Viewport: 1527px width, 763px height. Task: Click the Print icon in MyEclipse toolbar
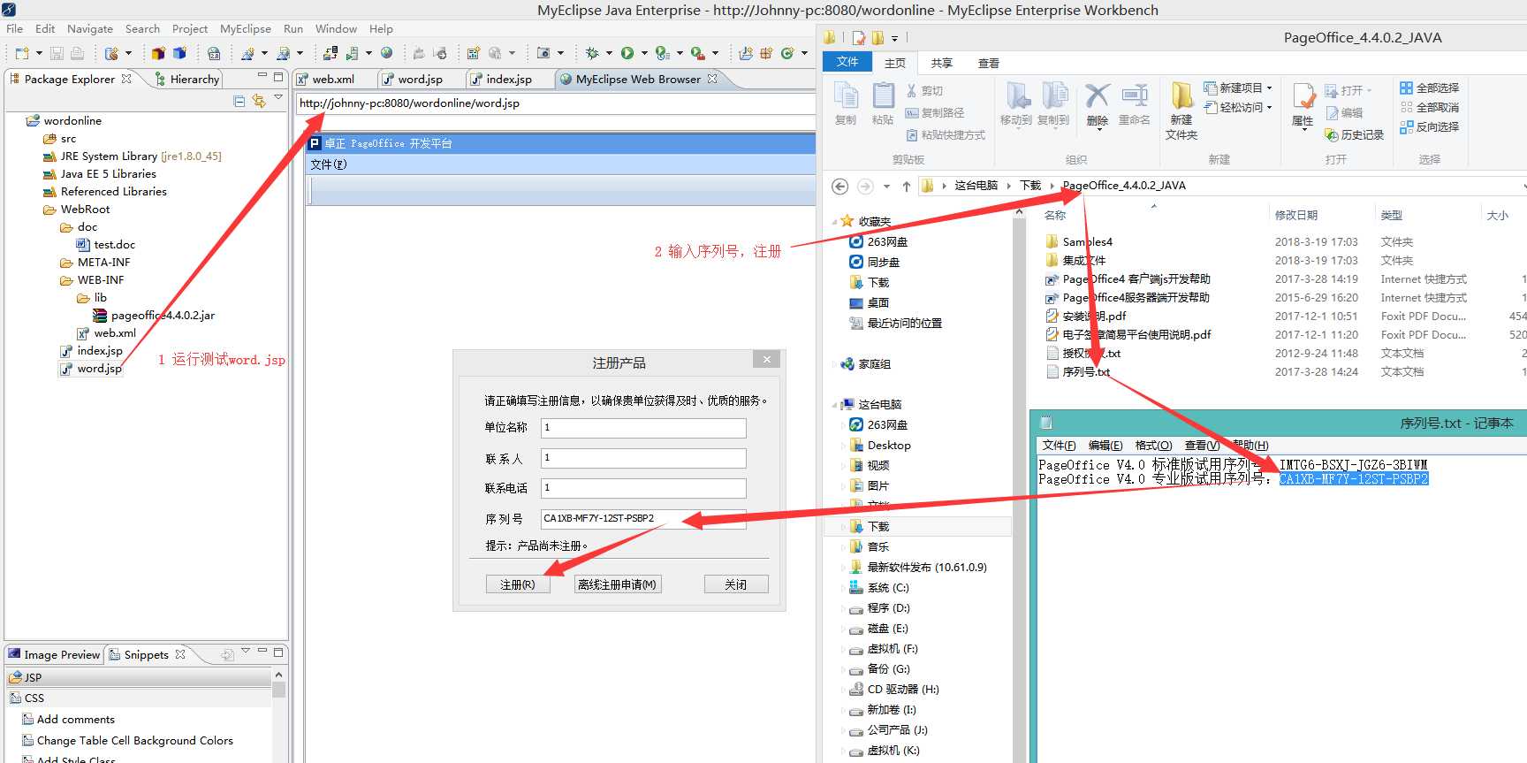pyautogui.click(x=78, y=53)
